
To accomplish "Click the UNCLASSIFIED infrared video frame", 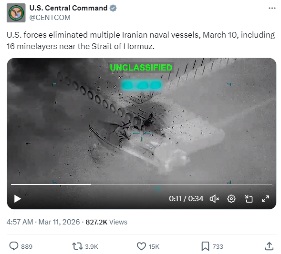I will 142,120.
